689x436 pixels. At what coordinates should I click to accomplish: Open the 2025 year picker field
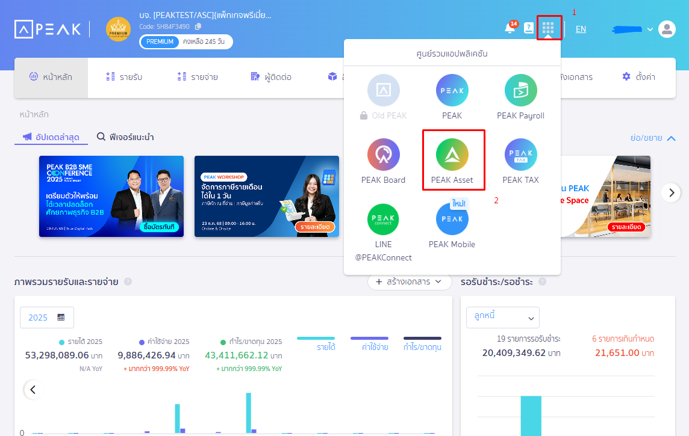46,318
